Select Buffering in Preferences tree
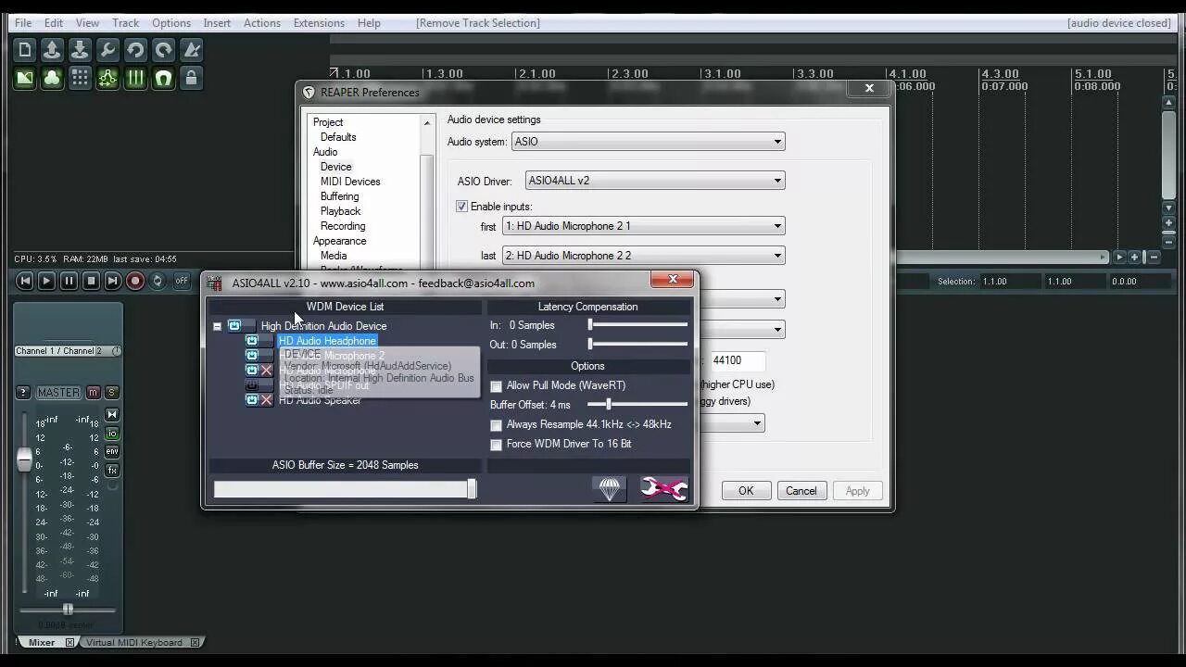Screen dimensions: 1186x667 (x=339, y=196)
